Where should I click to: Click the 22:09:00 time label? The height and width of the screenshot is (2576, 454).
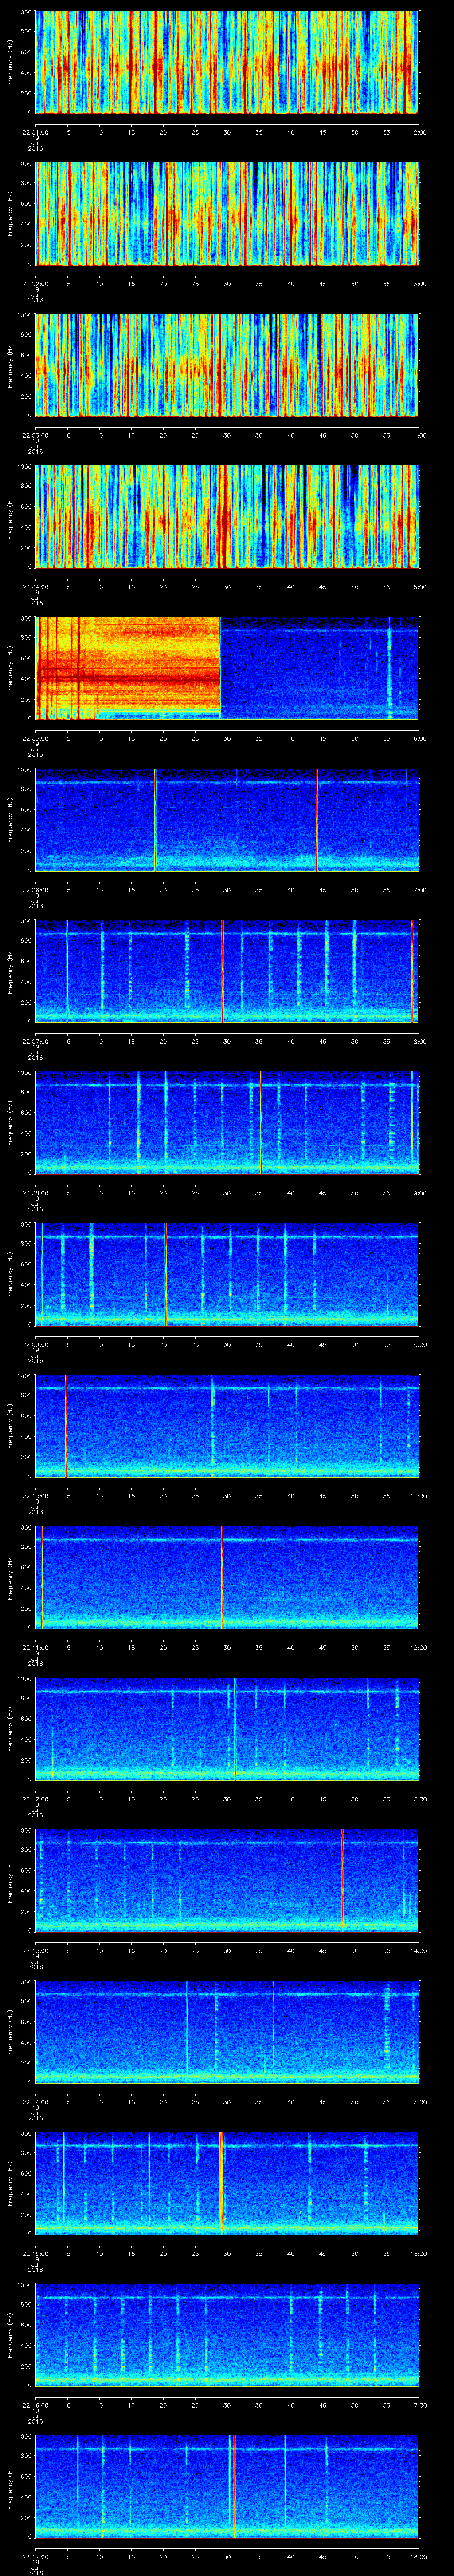(x=35, y=1344)
